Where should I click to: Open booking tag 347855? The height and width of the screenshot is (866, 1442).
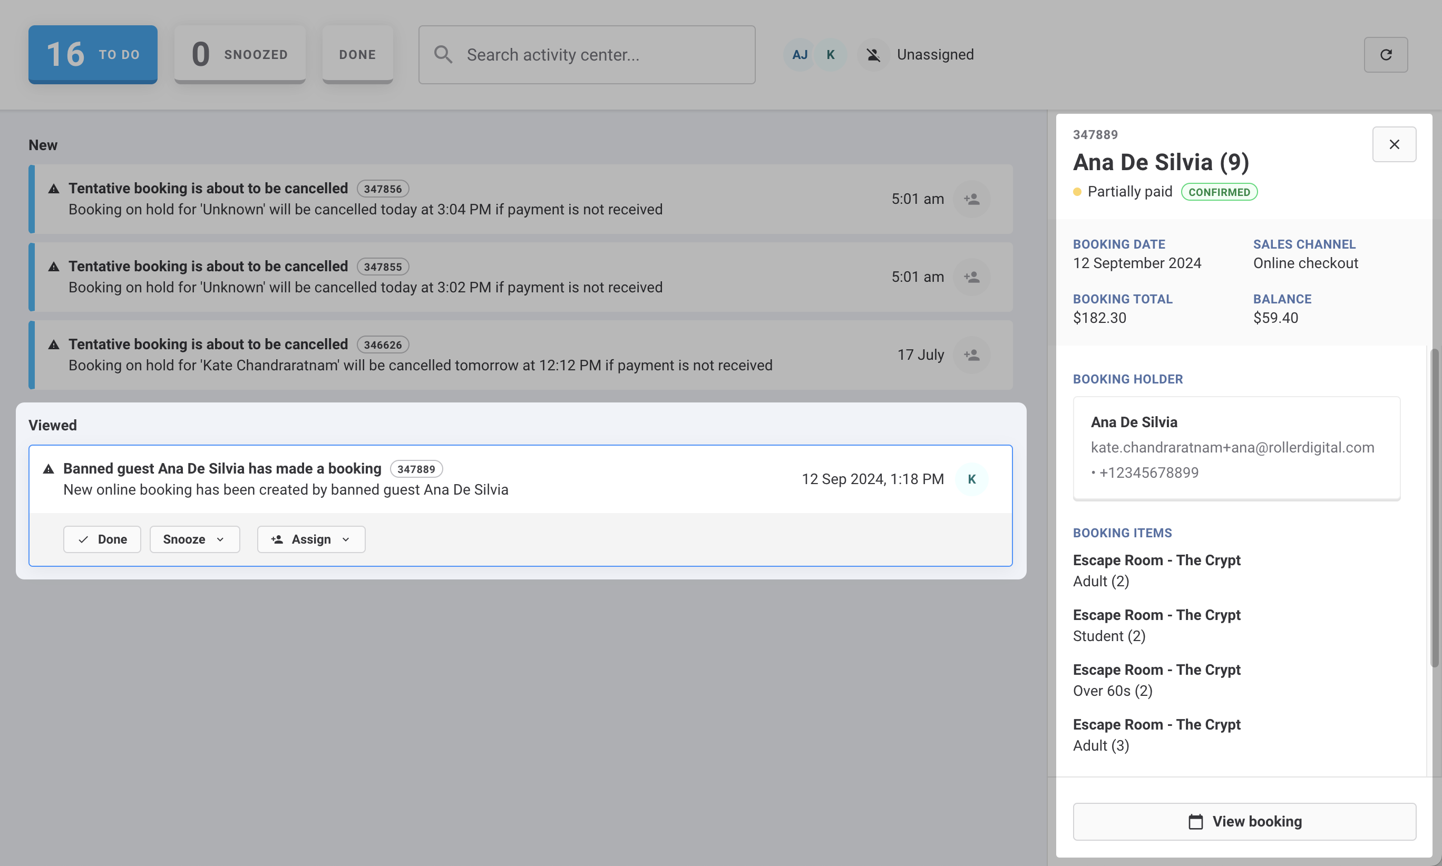coord(383,267)
